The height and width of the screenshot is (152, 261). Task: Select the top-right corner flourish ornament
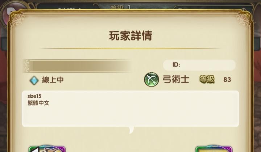coord(243,20)
